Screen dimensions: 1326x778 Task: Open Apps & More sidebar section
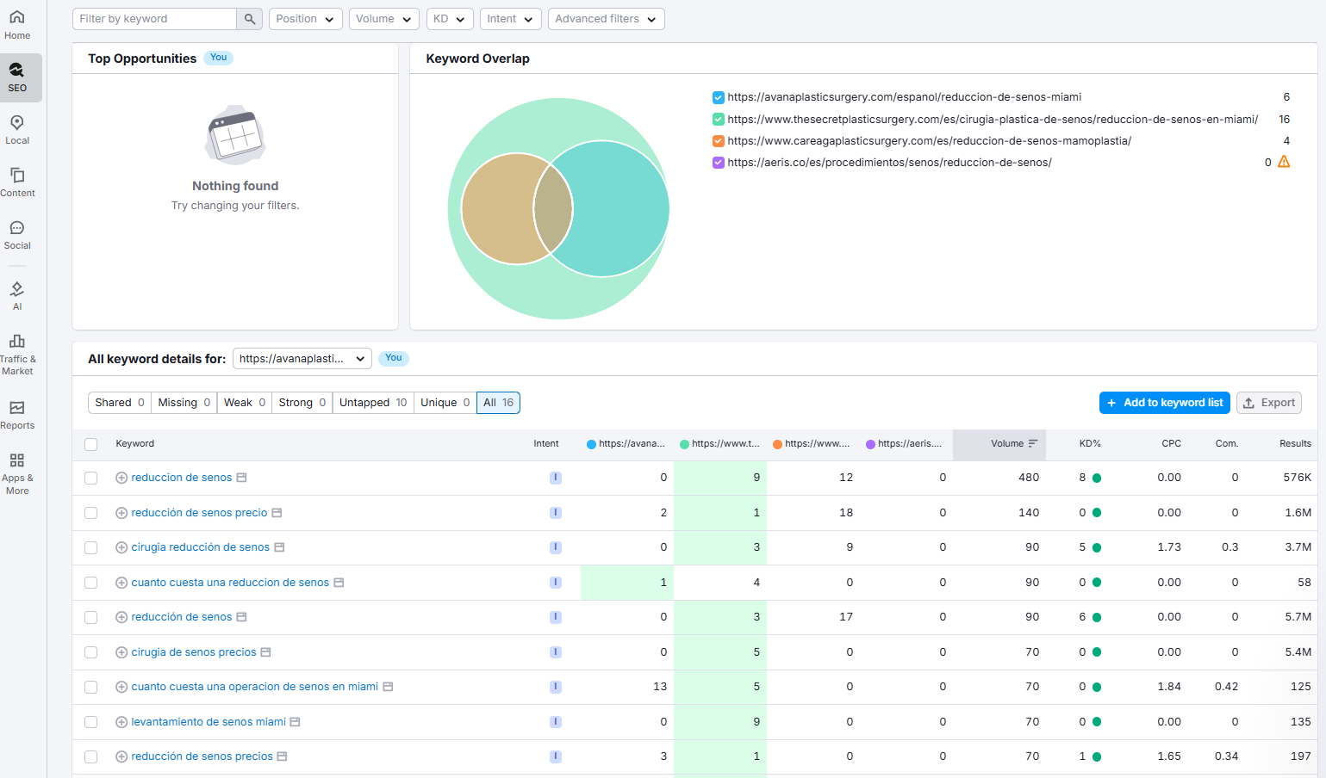pyautogui.click(x=17, y=473)
